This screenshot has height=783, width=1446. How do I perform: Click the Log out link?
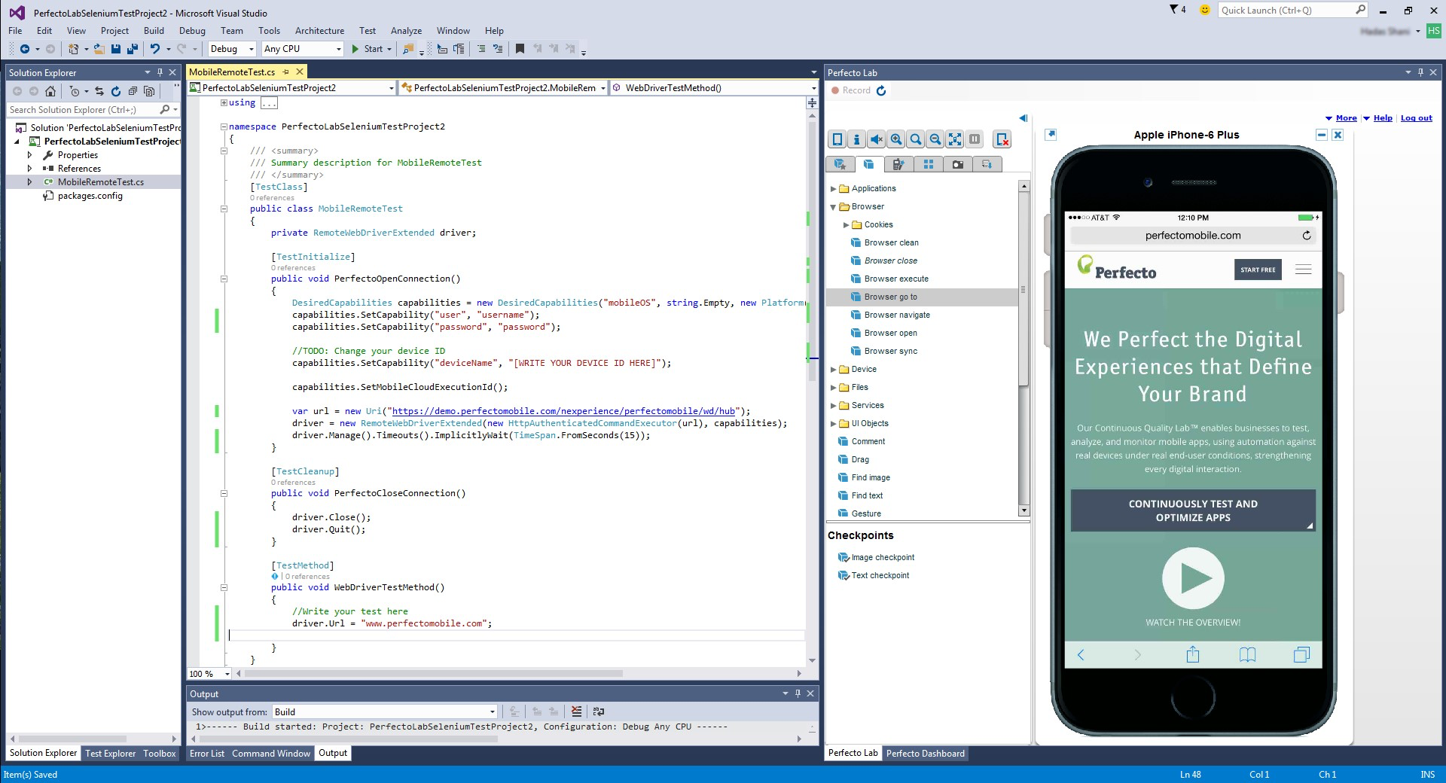[x=1416, y=118]
